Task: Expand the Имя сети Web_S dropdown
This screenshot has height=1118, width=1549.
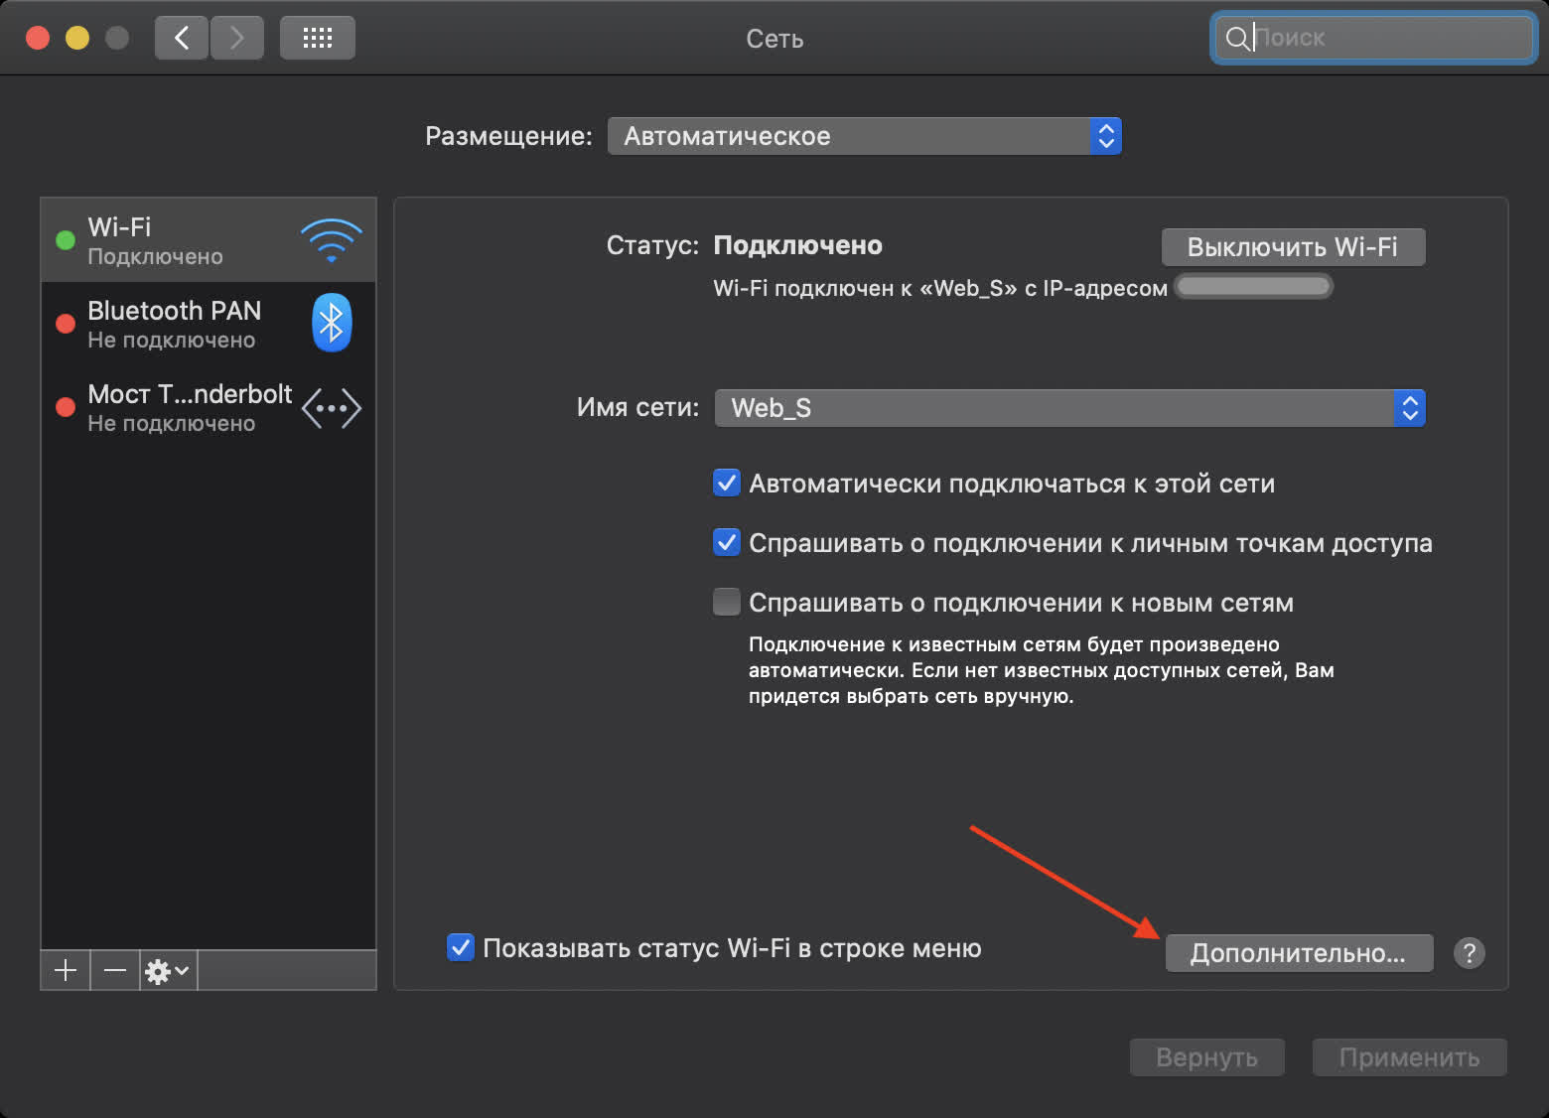Action: 1069,408
